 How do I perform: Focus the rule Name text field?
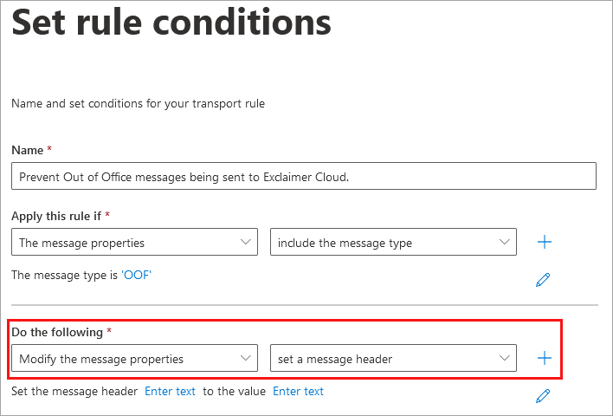pos(304,176)
